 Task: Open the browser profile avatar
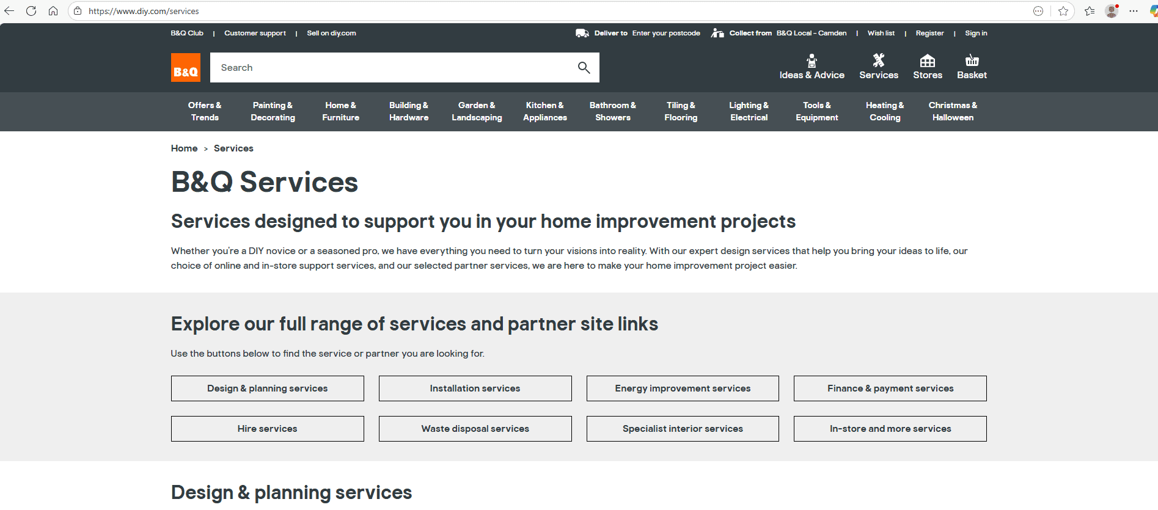coord(1112,11)
